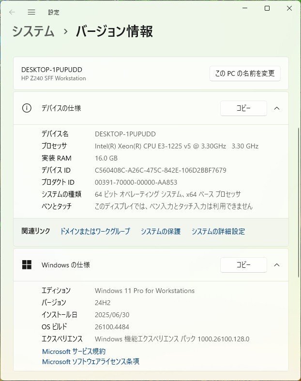
Task: Click the vertical scrollbar thumb
Action: tap(299, 202)
